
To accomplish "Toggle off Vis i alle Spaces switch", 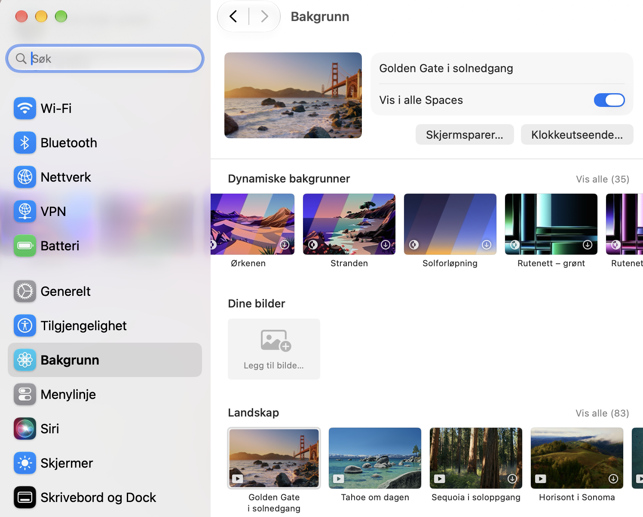I will click(x=609, y=100).
